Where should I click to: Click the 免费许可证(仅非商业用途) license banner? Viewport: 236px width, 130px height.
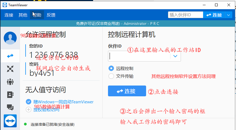click(x=118, y=23)
